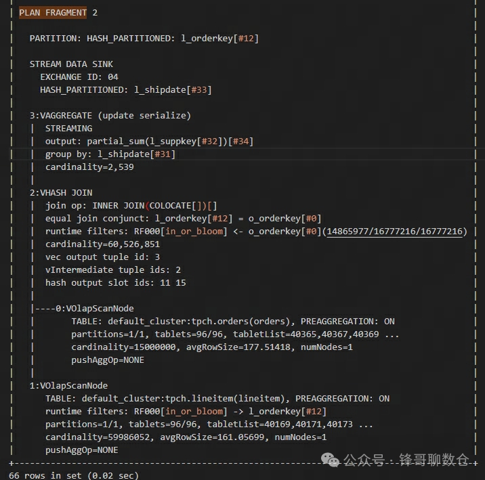Click the line with 'tabletList=40169,40171,40173'
The width and height of the screenshot is (485, 480).
pyautogui.click(x=209, y=424)
